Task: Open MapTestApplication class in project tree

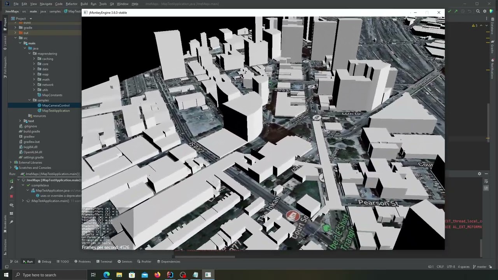Action: point(56,111)
